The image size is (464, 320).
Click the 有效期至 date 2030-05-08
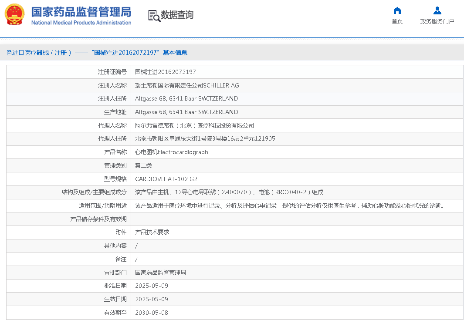[x=151, y=313]
